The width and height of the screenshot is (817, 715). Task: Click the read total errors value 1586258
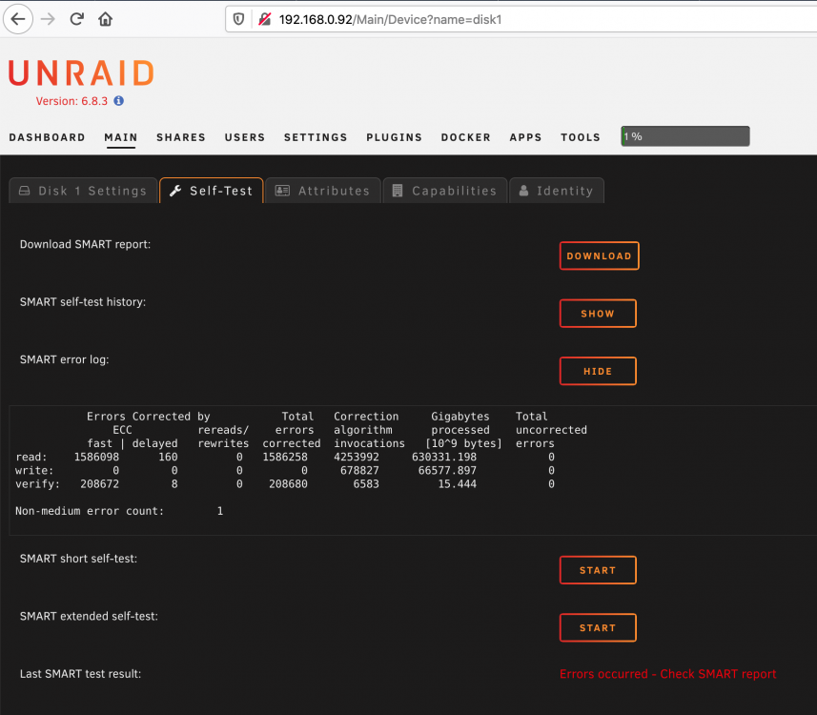pyautogui.click(x=284, y=457)
